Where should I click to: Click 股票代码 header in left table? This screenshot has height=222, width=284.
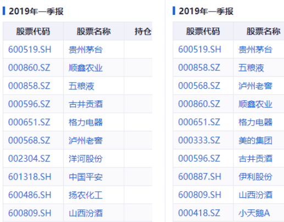pyautogui.click(x=33, y=31)
